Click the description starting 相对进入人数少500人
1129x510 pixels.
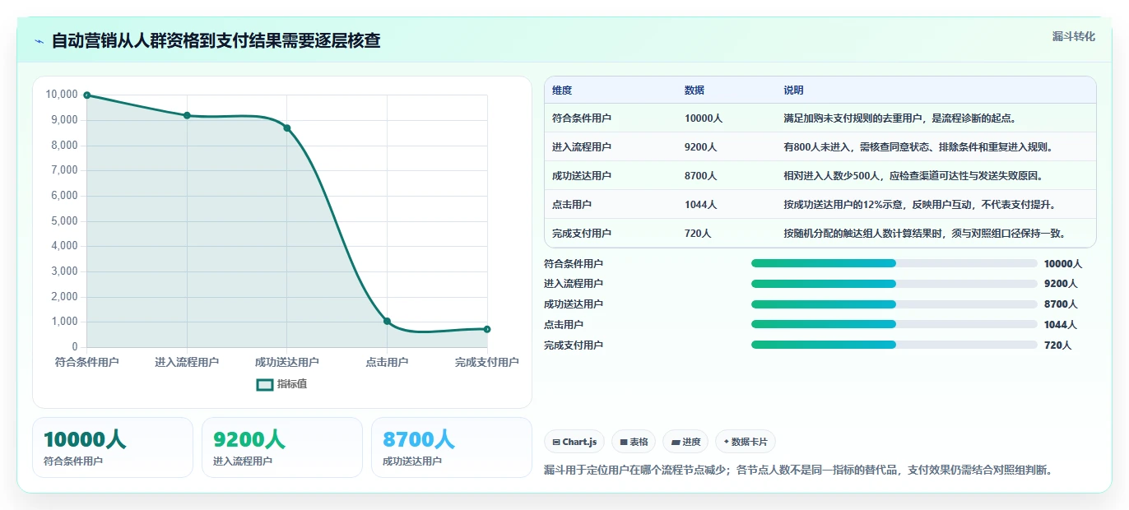point(913,176)
